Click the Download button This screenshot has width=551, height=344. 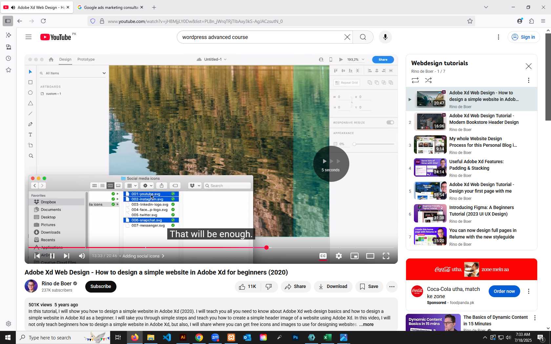(x=333, y=287)
